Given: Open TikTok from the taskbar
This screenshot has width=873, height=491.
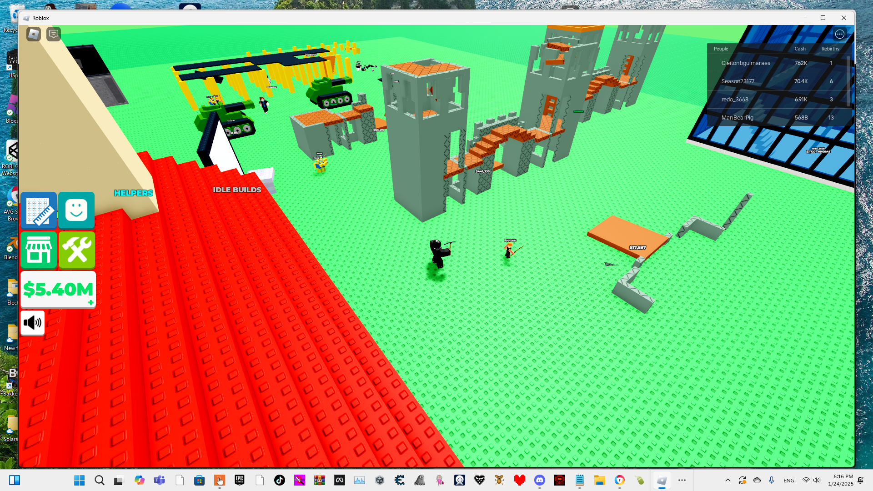Looking at the screenshot, I should [280, 480].
